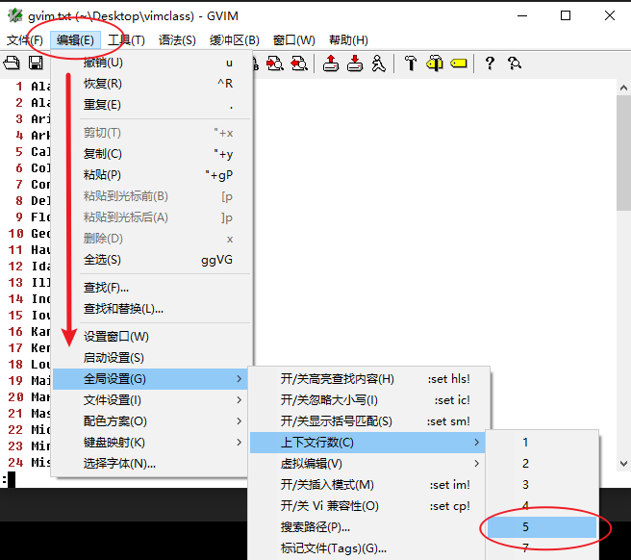Click line number 24 in the editor
The image size is (631, 560).
pyautogui.click(x=15, y=462)
